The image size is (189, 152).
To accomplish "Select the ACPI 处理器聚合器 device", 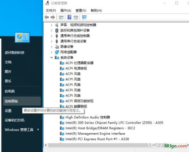I will coord(79,63).
